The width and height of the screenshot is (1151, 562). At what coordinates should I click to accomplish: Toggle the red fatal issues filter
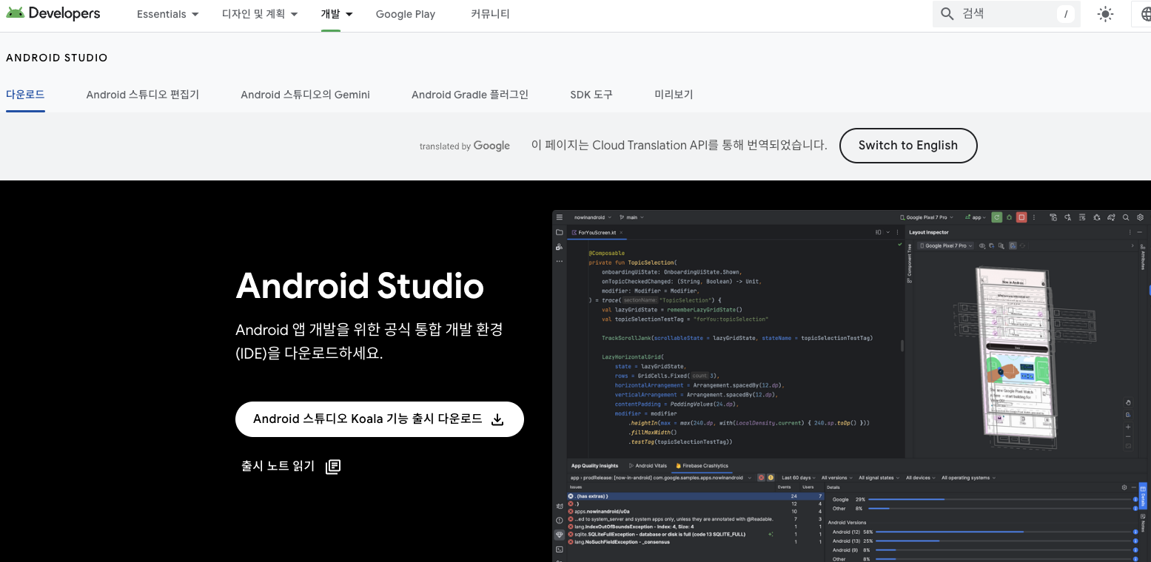click(761, 478)
